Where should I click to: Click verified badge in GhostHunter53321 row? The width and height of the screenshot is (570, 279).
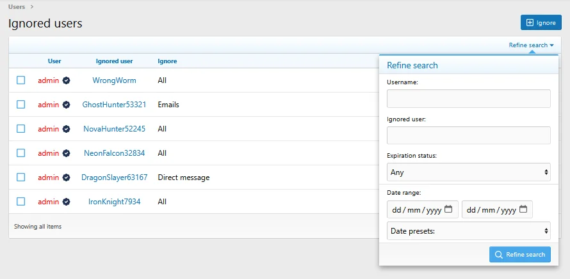66,105
